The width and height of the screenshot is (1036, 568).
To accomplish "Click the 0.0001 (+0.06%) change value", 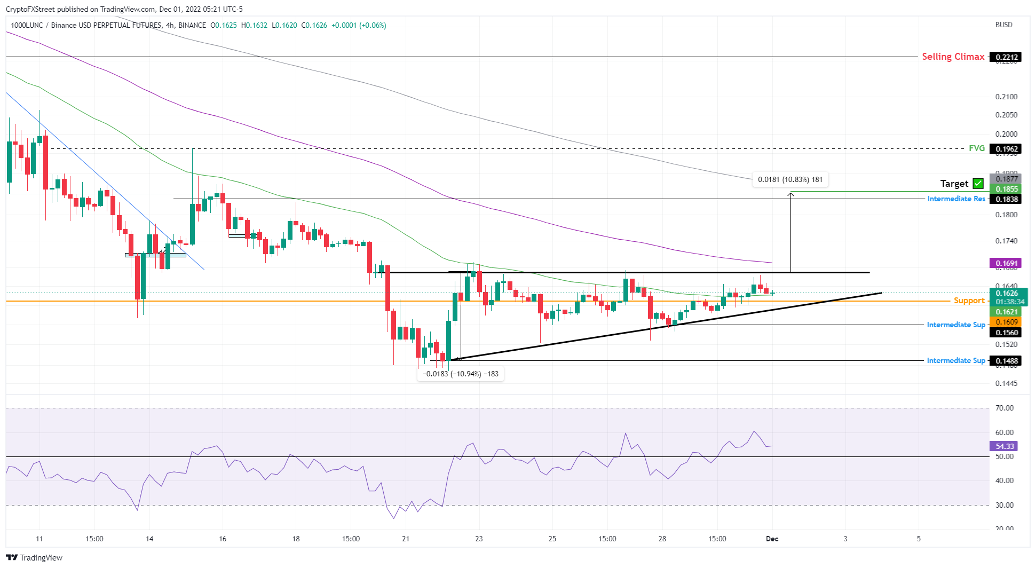I will [359, 25].
